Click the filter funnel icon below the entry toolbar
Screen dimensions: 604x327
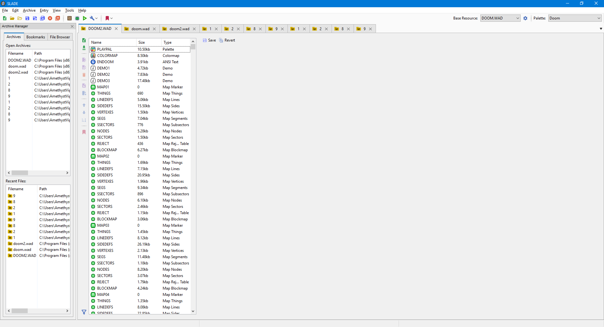[x=84, y=312]
